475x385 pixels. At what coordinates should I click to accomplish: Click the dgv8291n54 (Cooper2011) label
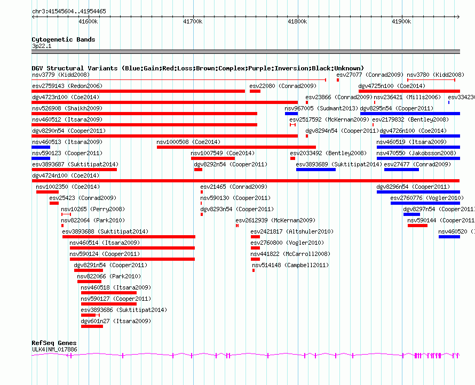[x=110, y=265]
